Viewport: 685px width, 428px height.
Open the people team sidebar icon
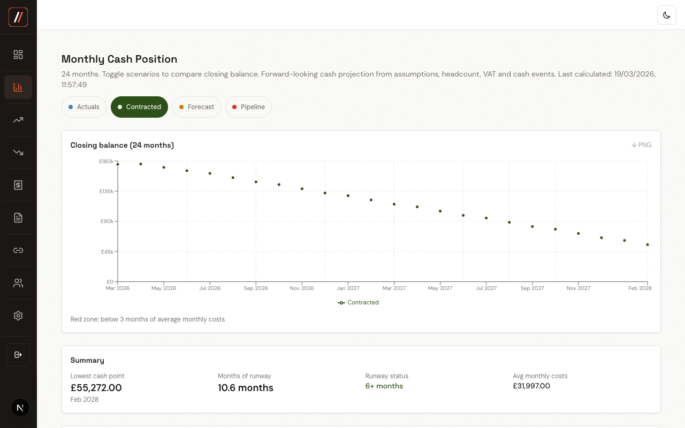pyautogui.click(x=18, y=283)
